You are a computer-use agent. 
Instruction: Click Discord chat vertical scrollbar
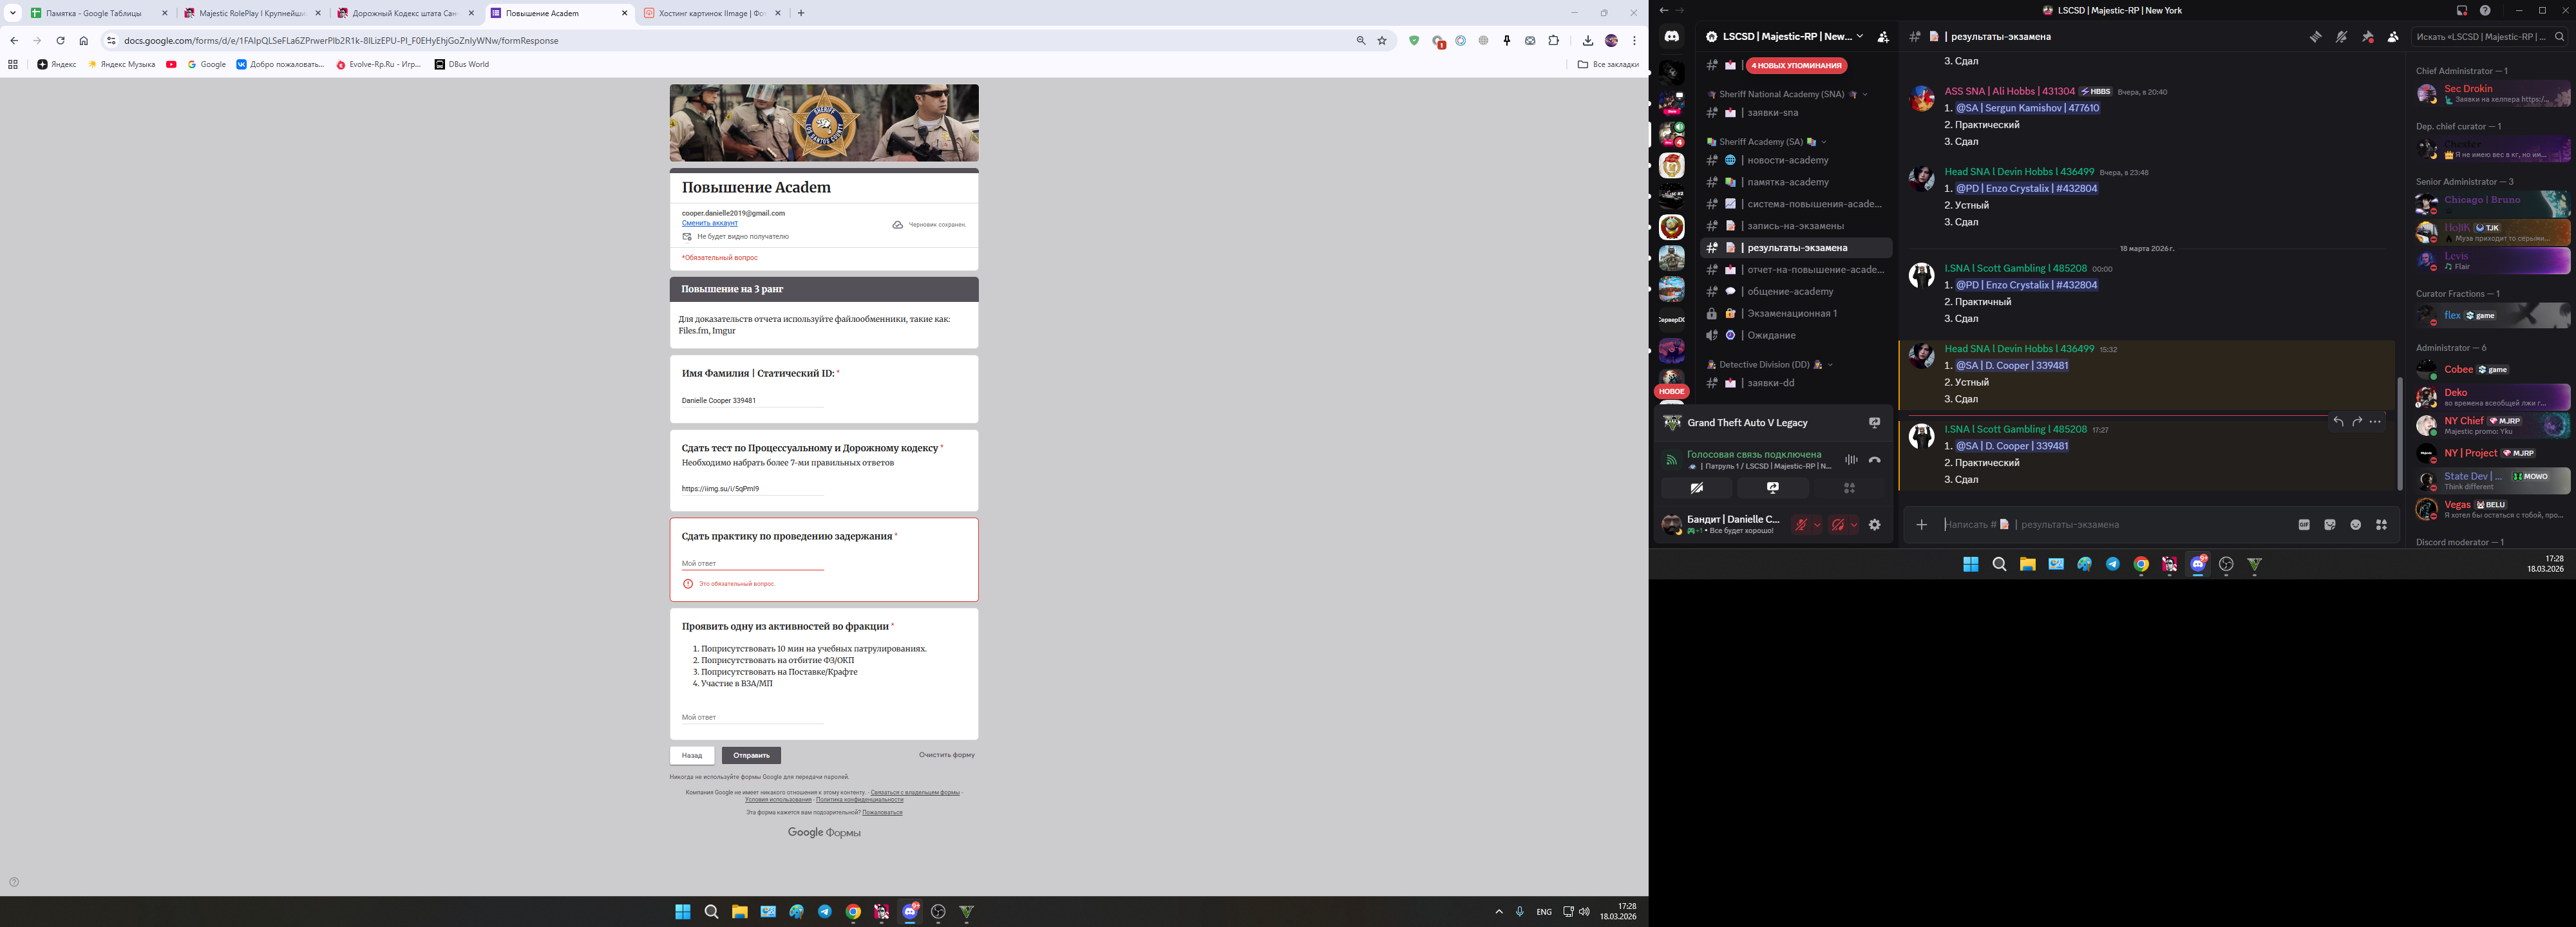(x=2399, y=434)
